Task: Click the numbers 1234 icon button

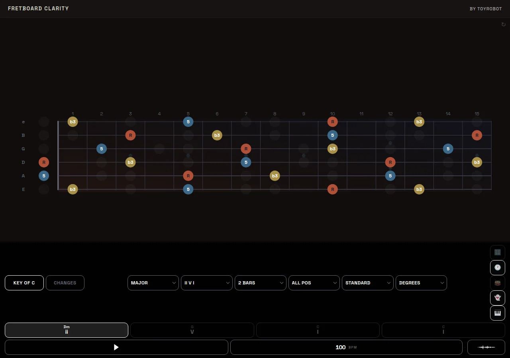Action: click(497, 252)
